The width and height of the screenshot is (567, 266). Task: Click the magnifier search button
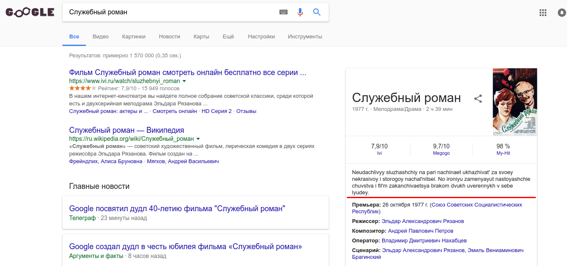pyautogui.click(x=317, y=12)
